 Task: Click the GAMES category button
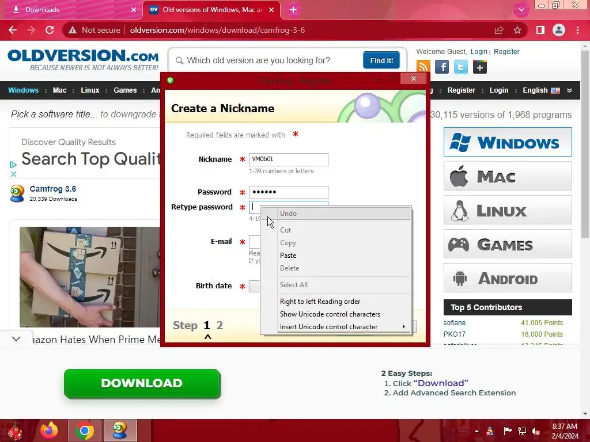[508, 244]
